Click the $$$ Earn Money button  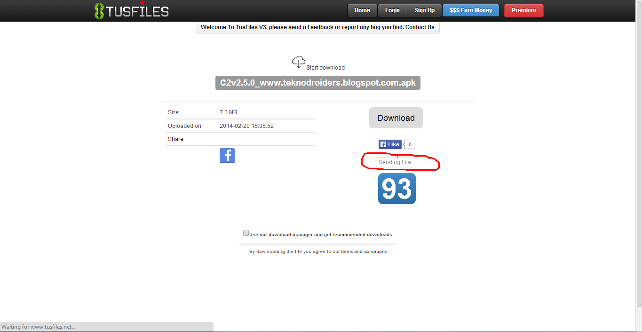[470, 10]
